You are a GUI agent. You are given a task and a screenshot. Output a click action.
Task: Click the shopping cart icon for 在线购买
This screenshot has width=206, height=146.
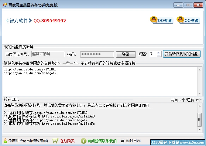(55, 141)
